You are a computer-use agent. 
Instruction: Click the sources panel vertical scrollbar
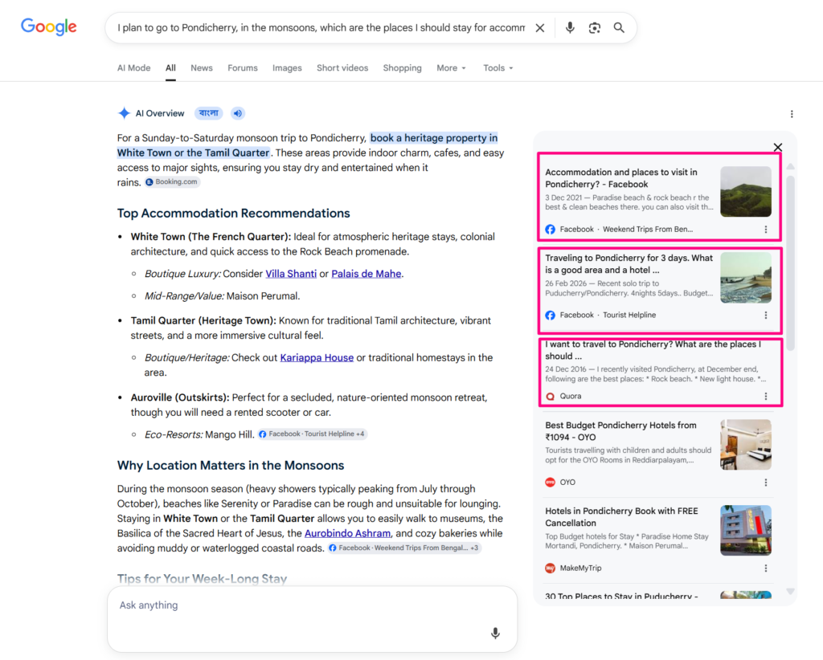[x=790, y=262]
